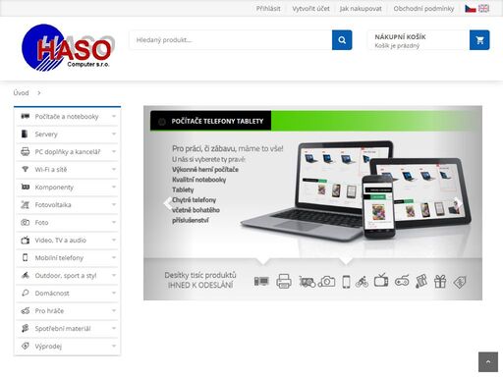Switch language with the British flag

click(x=483, y=9)
